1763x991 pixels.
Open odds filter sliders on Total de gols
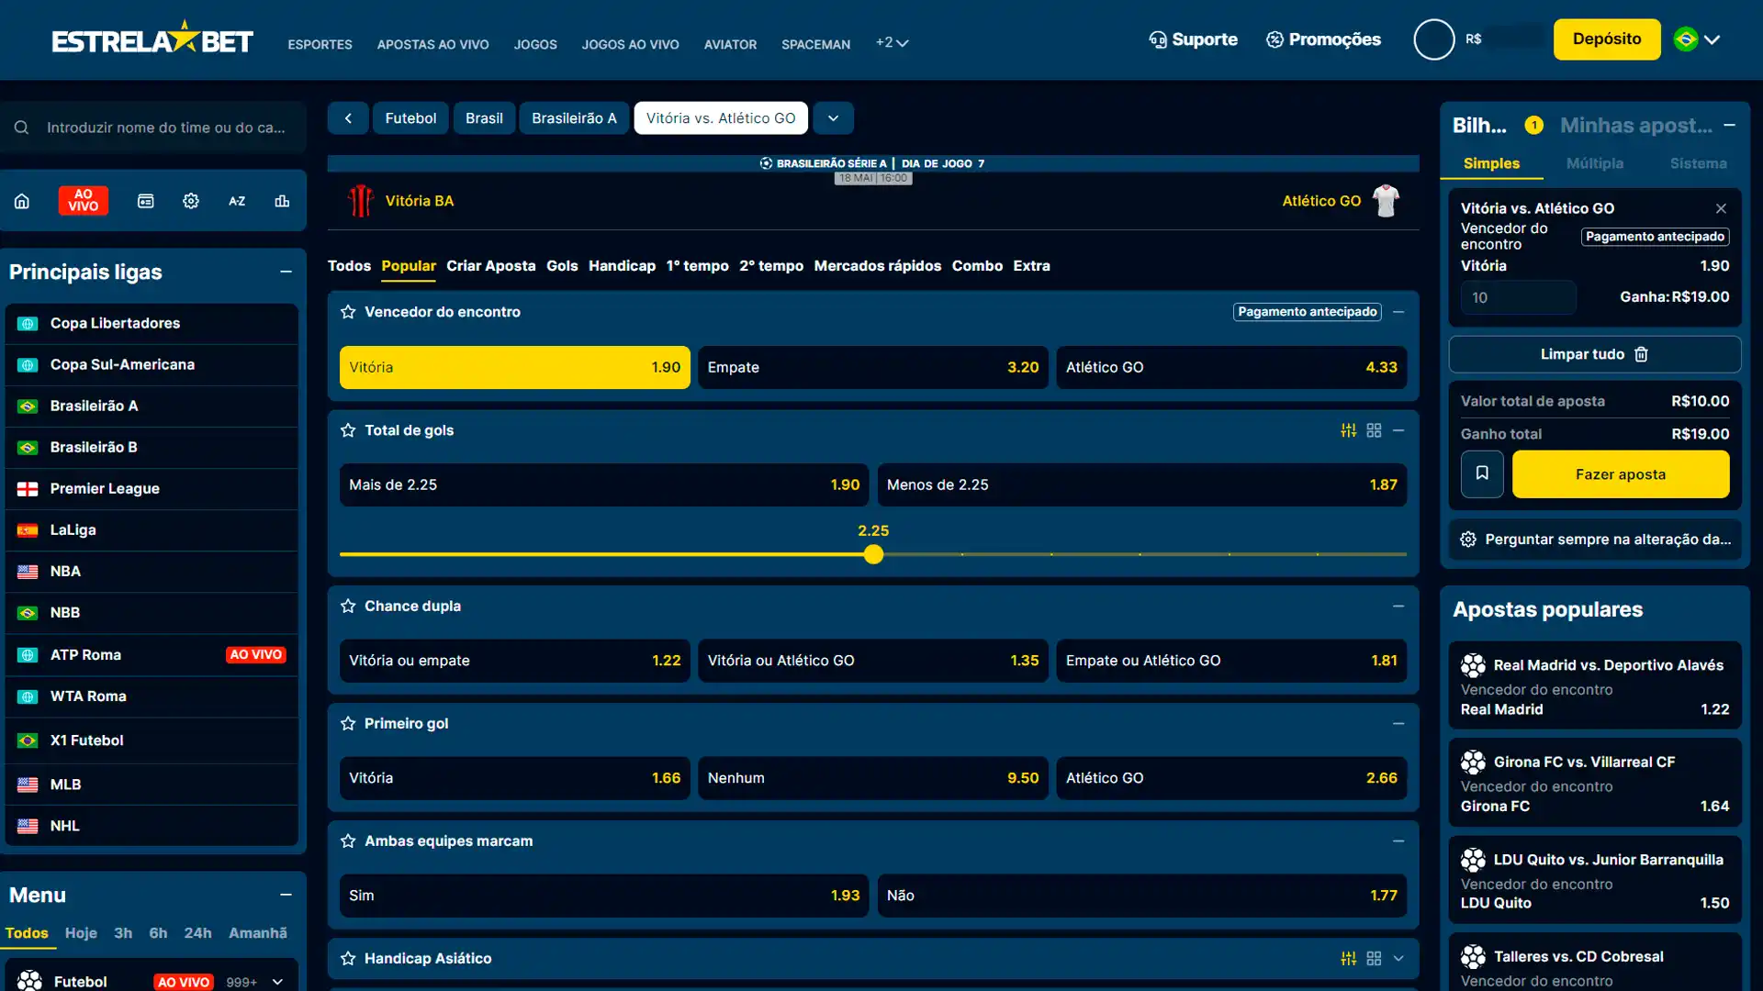pos(1347,429)
